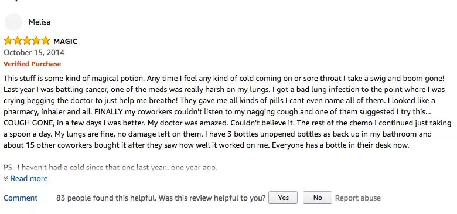Viewport: 457px width, 214px height.
Task: Click the October 15, 2014 review date
Action: point(34,53)
